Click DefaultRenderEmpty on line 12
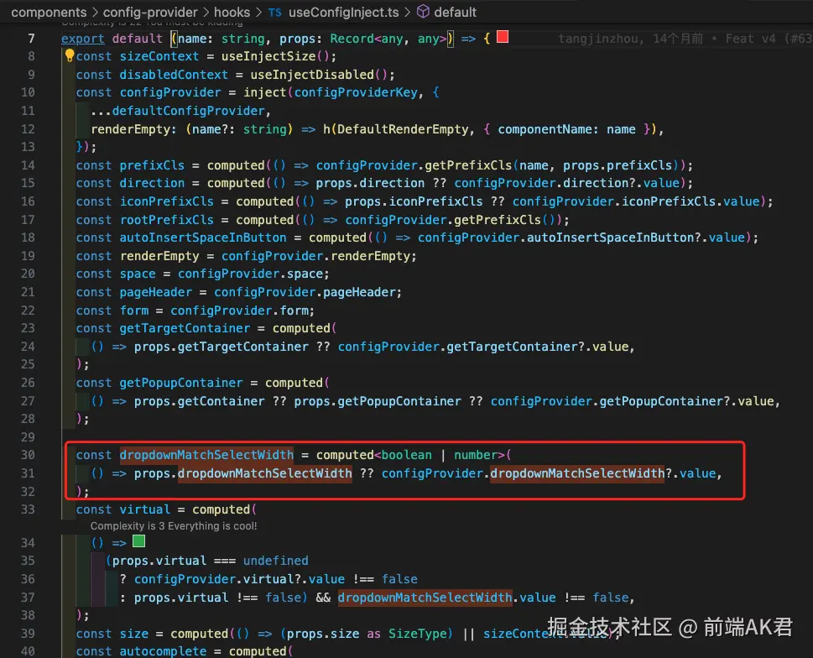The height and width of the screenshot is (658, 813). tap(403, 129)
